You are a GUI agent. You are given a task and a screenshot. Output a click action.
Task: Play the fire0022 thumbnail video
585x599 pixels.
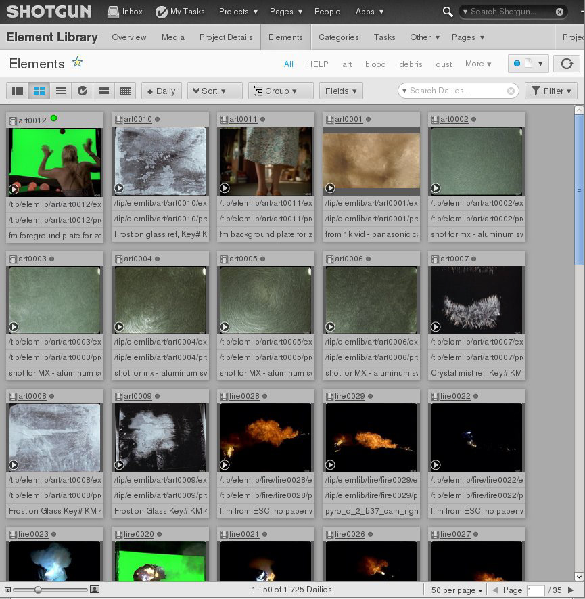pyautogui.click(x=436, y=464)
